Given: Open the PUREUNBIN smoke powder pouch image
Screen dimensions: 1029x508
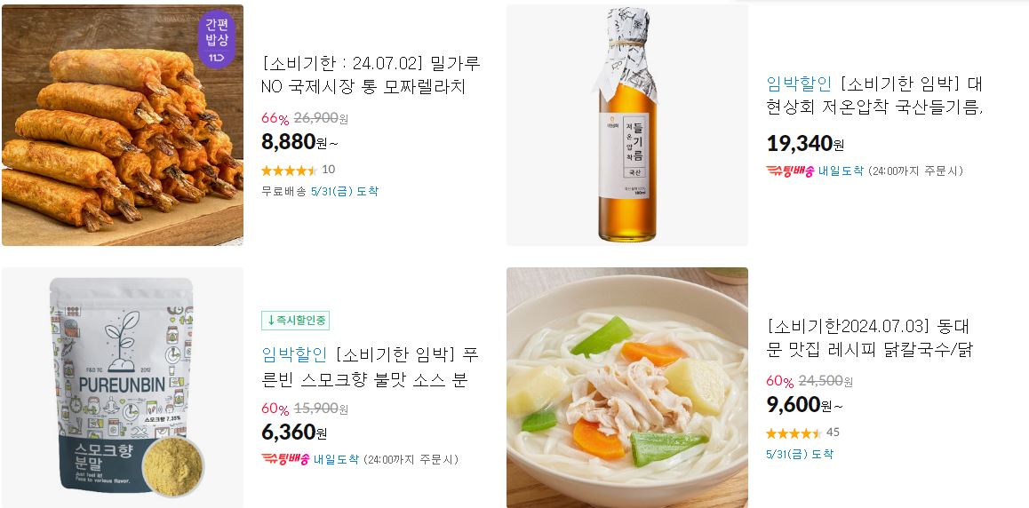Looking at the screenshot, I should [x=123, y=387].
